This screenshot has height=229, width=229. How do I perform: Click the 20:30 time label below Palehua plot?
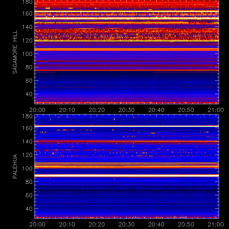(x=127, y=224)
